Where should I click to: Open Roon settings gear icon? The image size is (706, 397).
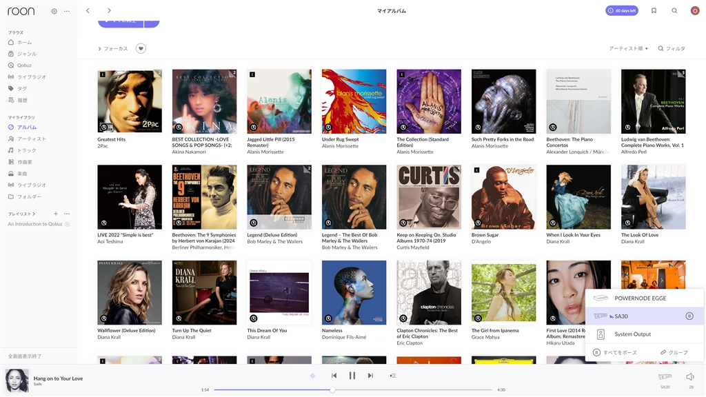pos(54,11)
